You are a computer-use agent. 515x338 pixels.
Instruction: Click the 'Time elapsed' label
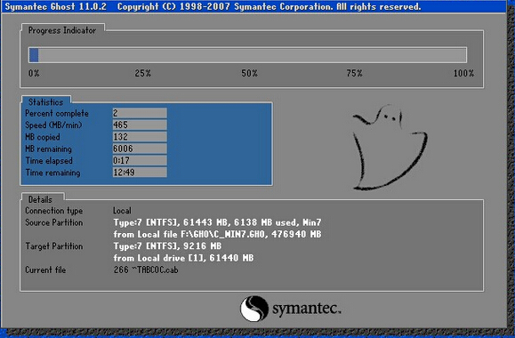point(49,161)
